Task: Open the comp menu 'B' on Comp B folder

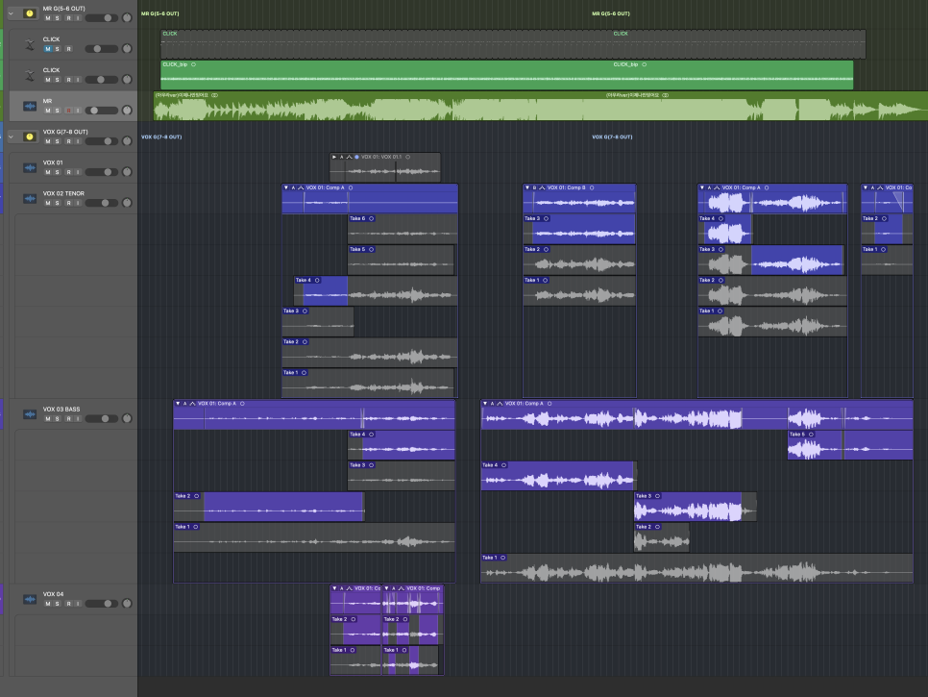Action: pyautogui.click(x=534, y=187)
